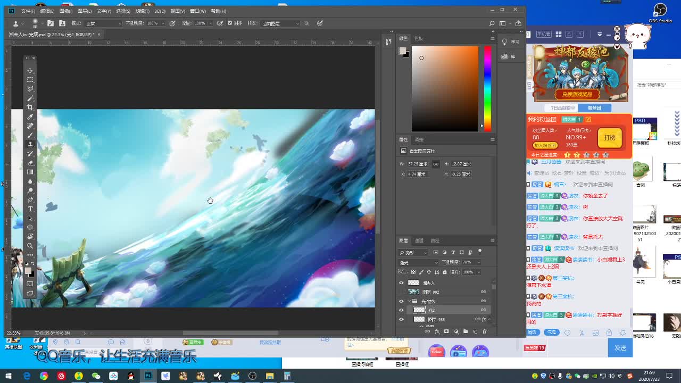This screenshot has height=383, width=681.
Task: Open the 滤镜(T) menu
Action: [142, 11]
